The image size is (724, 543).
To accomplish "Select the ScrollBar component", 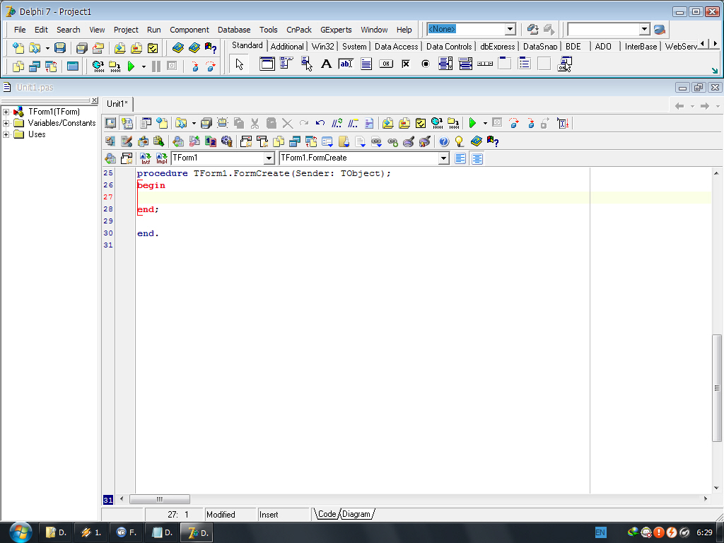I will click(x=485, y=64).
